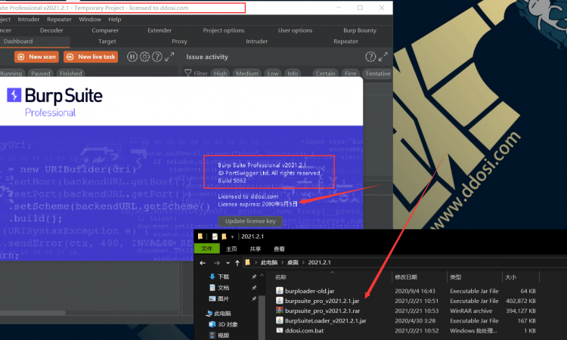
Task: Toggle the Medium severity filter
Action: coord(247,73)
